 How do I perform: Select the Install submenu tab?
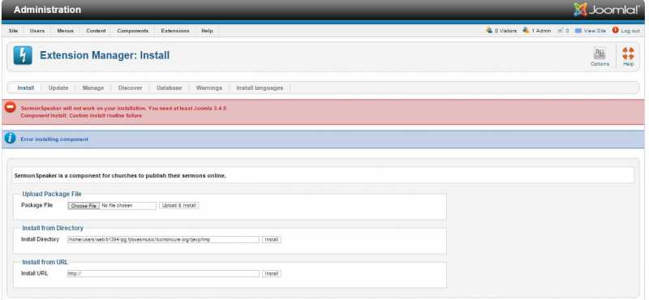26,88
